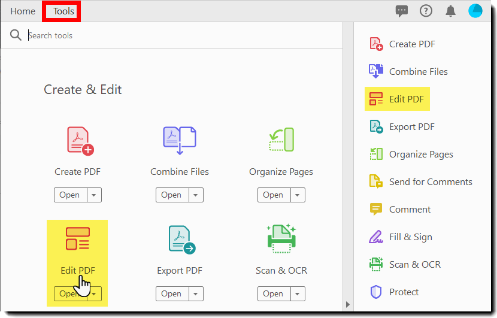Select the Organize Pages icon in the right sidebar

coord(376,154)
